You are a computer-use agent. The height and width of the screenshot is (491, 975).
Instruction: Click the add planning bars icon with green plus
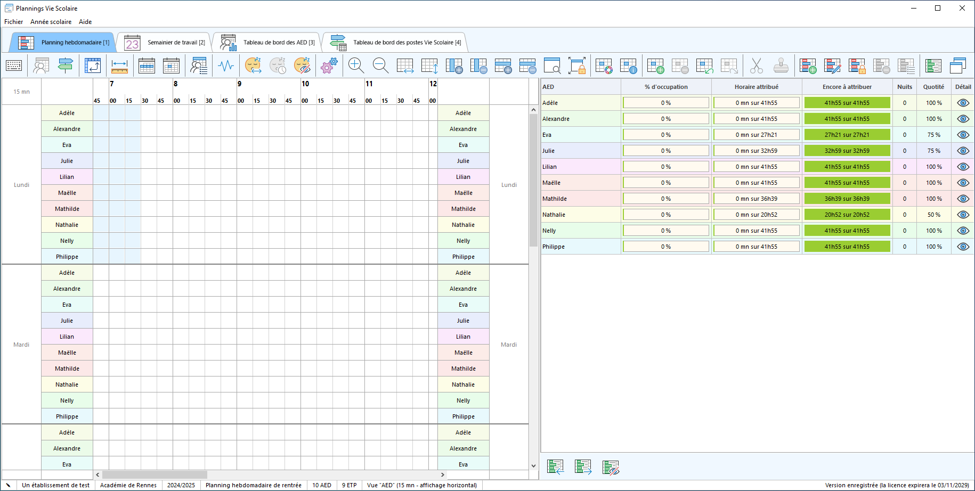(808, 66)
